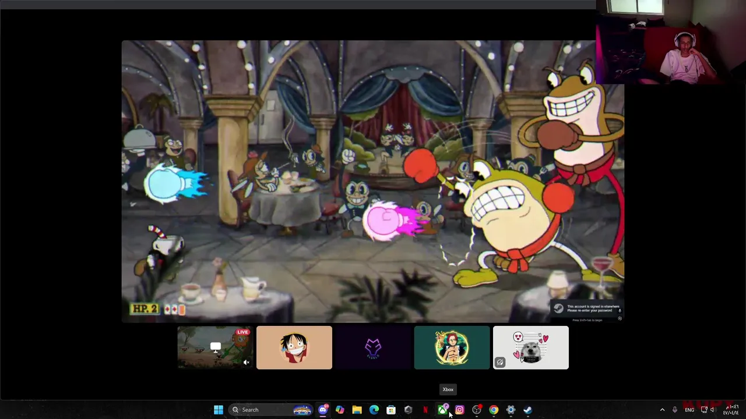Select the doge avatar participant tile
Viewport: 746px width, 419px height.
coord(531,347)
